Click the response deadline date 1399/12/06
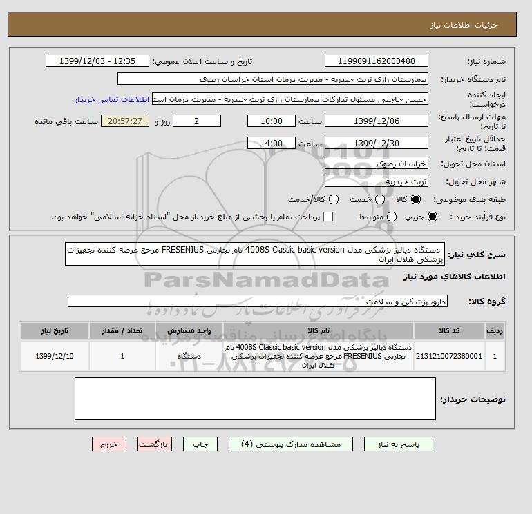The width and height of the screenshot is (532, 514). [377, 121]
